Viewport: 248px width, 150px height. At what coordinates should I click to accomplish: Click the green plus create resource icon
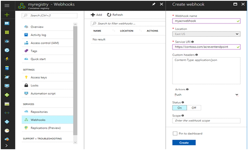click(7, 15)
